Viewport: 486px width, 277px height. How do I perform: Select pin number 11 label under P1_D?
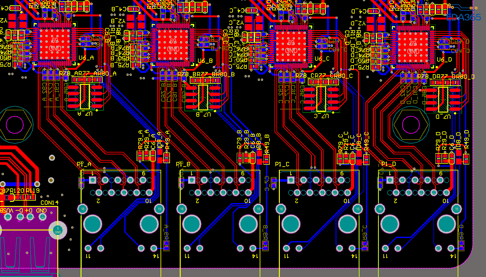click(x=386, y=256)
